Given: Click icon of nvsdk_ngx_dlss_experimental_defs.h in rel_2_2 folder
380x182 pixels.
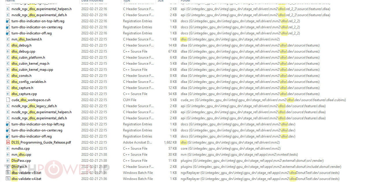Looking at the screenshot, I should pyautogui.click(x=8, y=15).
